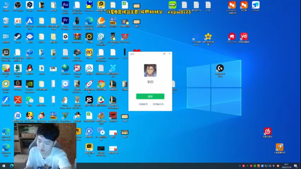Image resolution: width=301 pixels, height=169 pixels.
Task: Open the DeepL shortcut icon
Action: (30, 5)
